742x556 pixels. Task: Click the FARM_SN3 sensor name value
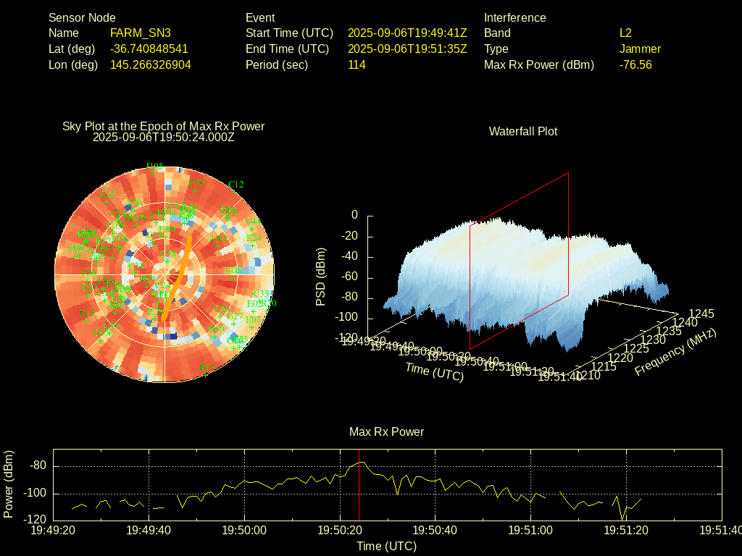point(141,33)
